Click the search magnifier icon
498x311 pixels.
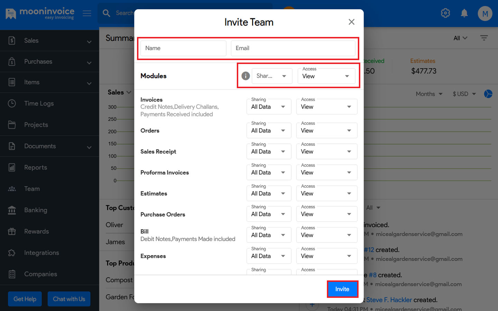(107, 13)
